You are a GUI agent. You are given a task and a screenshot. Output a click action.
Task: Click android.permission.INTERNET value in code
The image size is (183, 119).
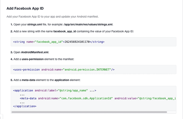(x=87, y=69)
